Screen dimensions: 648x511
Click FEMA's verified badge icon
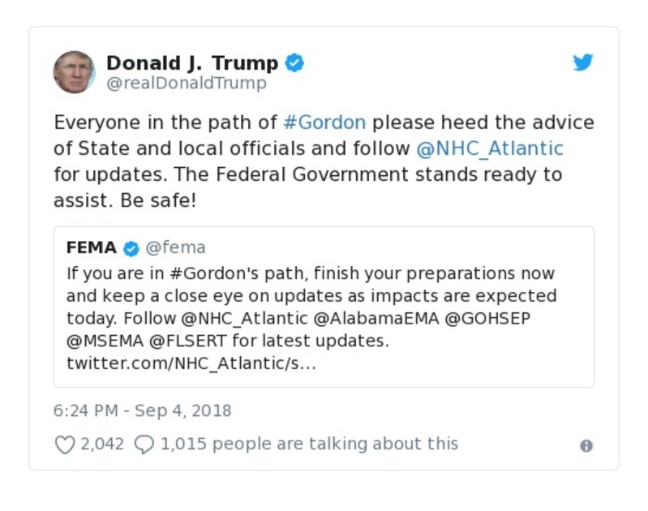[131, 248]
